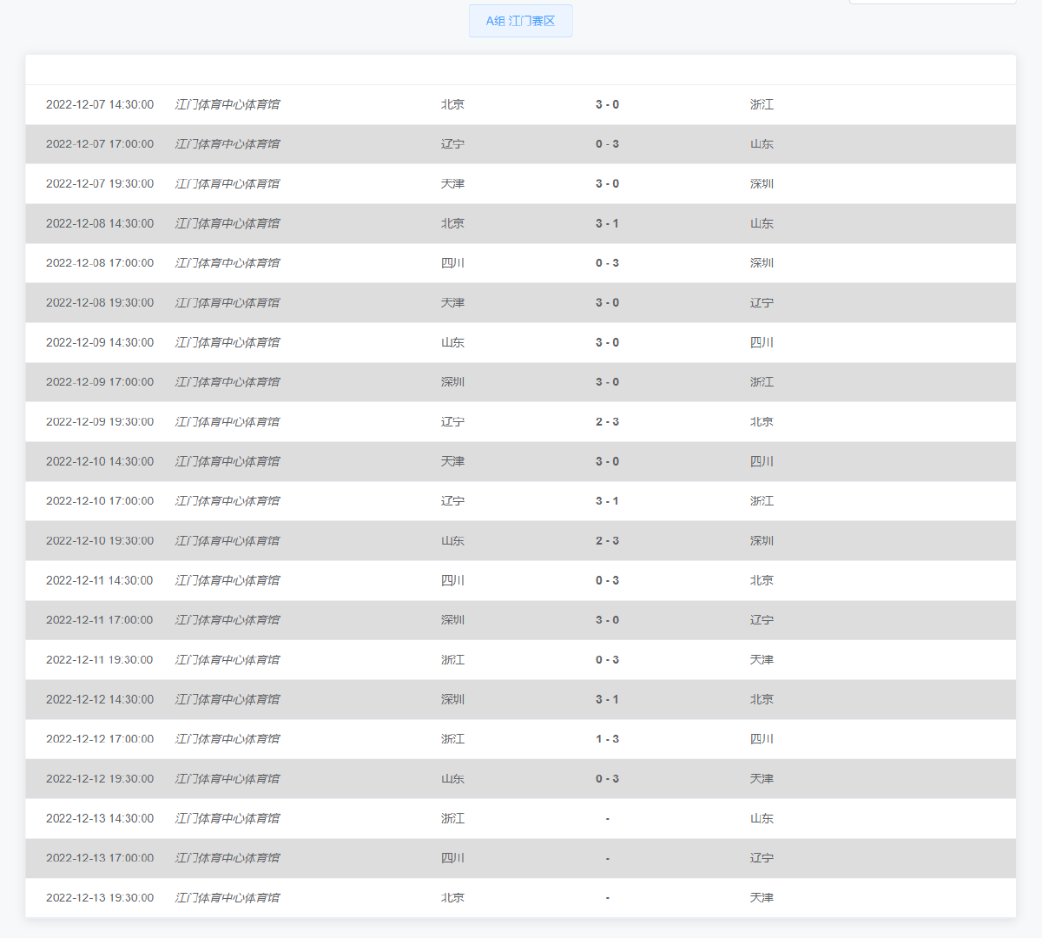Select 山东 in the 12-07 17:00 match row
The image size is (1042, 938).
coord(762,144)
